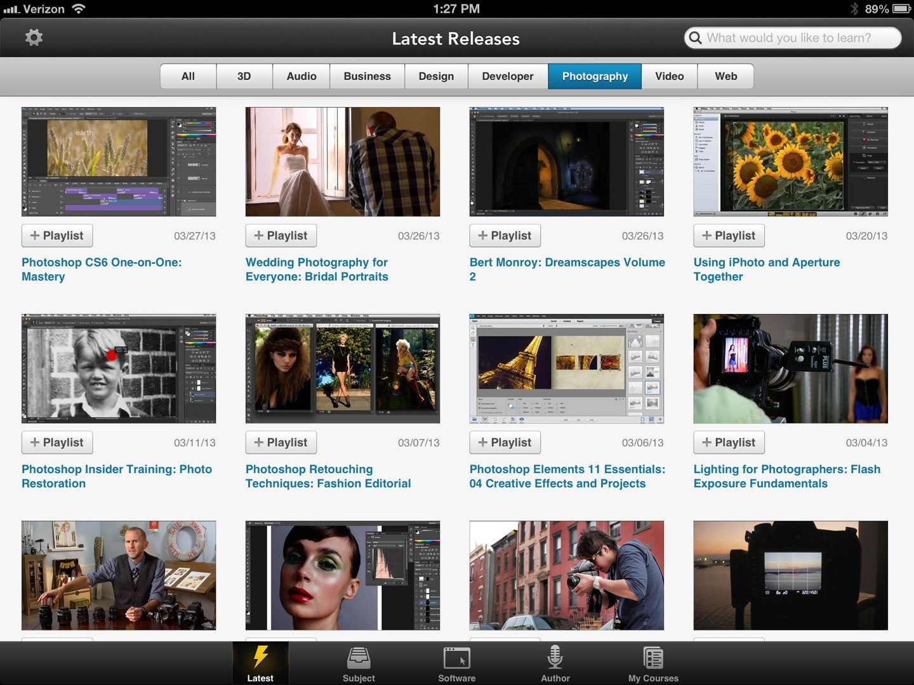Click the search magnifier icon
The width and height of the screenshot is (914, 685).
tap(696, 38)
